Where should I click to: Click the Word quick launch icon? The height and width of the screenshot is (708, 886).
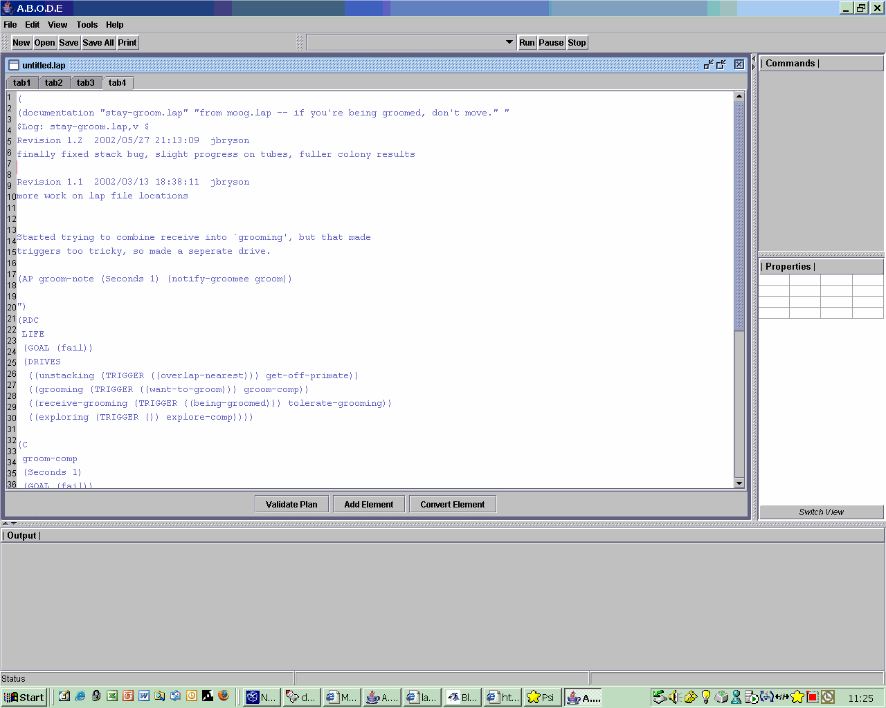[x=144, y=696]
